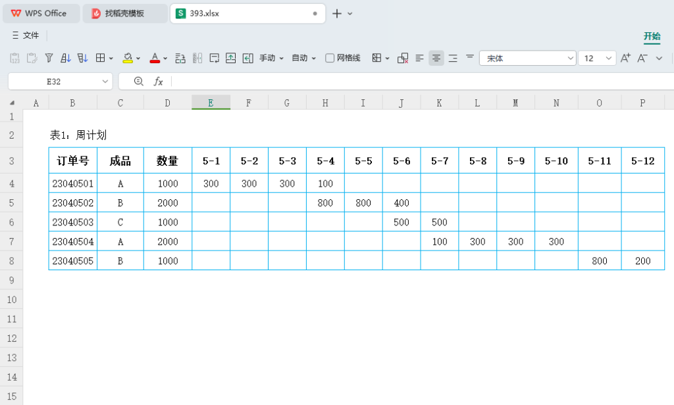Open border style dropdown arrow
The height and width of the screenshot is (405, 674).
[x=111, y=59]
